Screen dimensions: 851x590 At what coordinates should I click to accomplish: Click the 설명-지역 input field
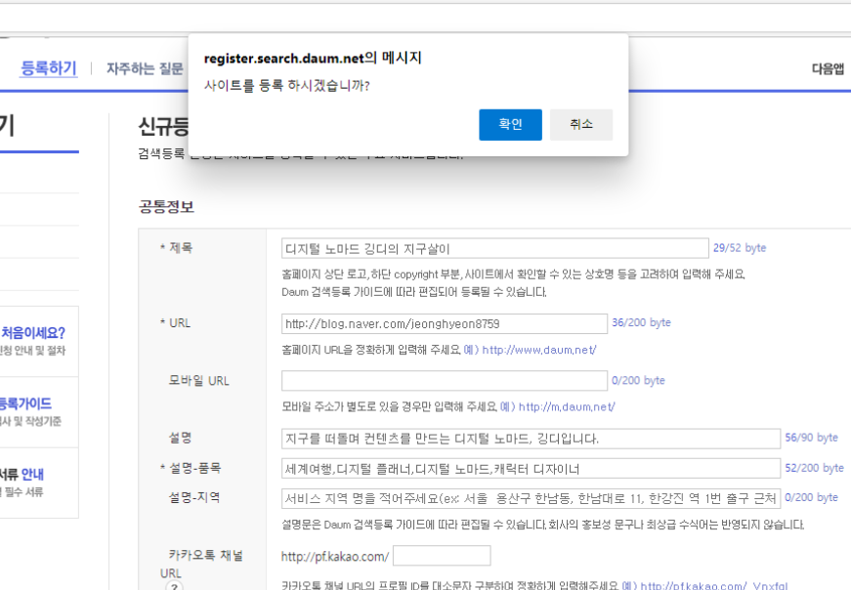(x=531, y=498)
